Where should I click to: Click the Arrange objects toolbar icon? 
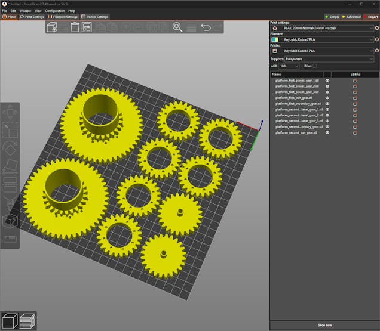tap(87, 27)
